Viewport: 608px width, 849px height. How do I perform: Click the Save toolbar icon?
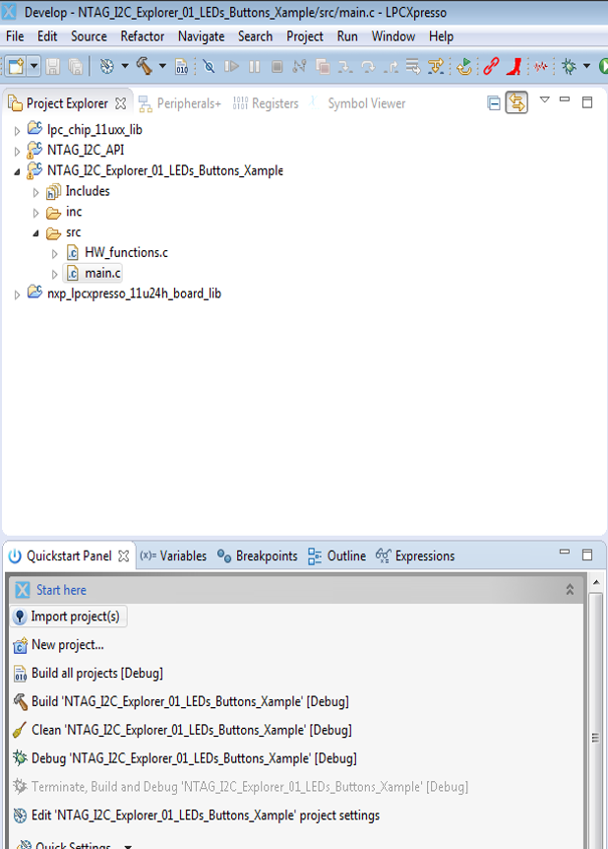pyautogui.click(x=52, y=67)
